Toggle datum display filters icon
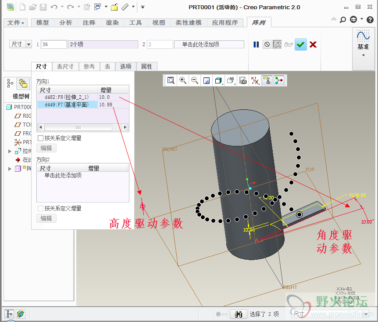The width and height of the screenshot is (378, 322). click(x=255, y=80)
